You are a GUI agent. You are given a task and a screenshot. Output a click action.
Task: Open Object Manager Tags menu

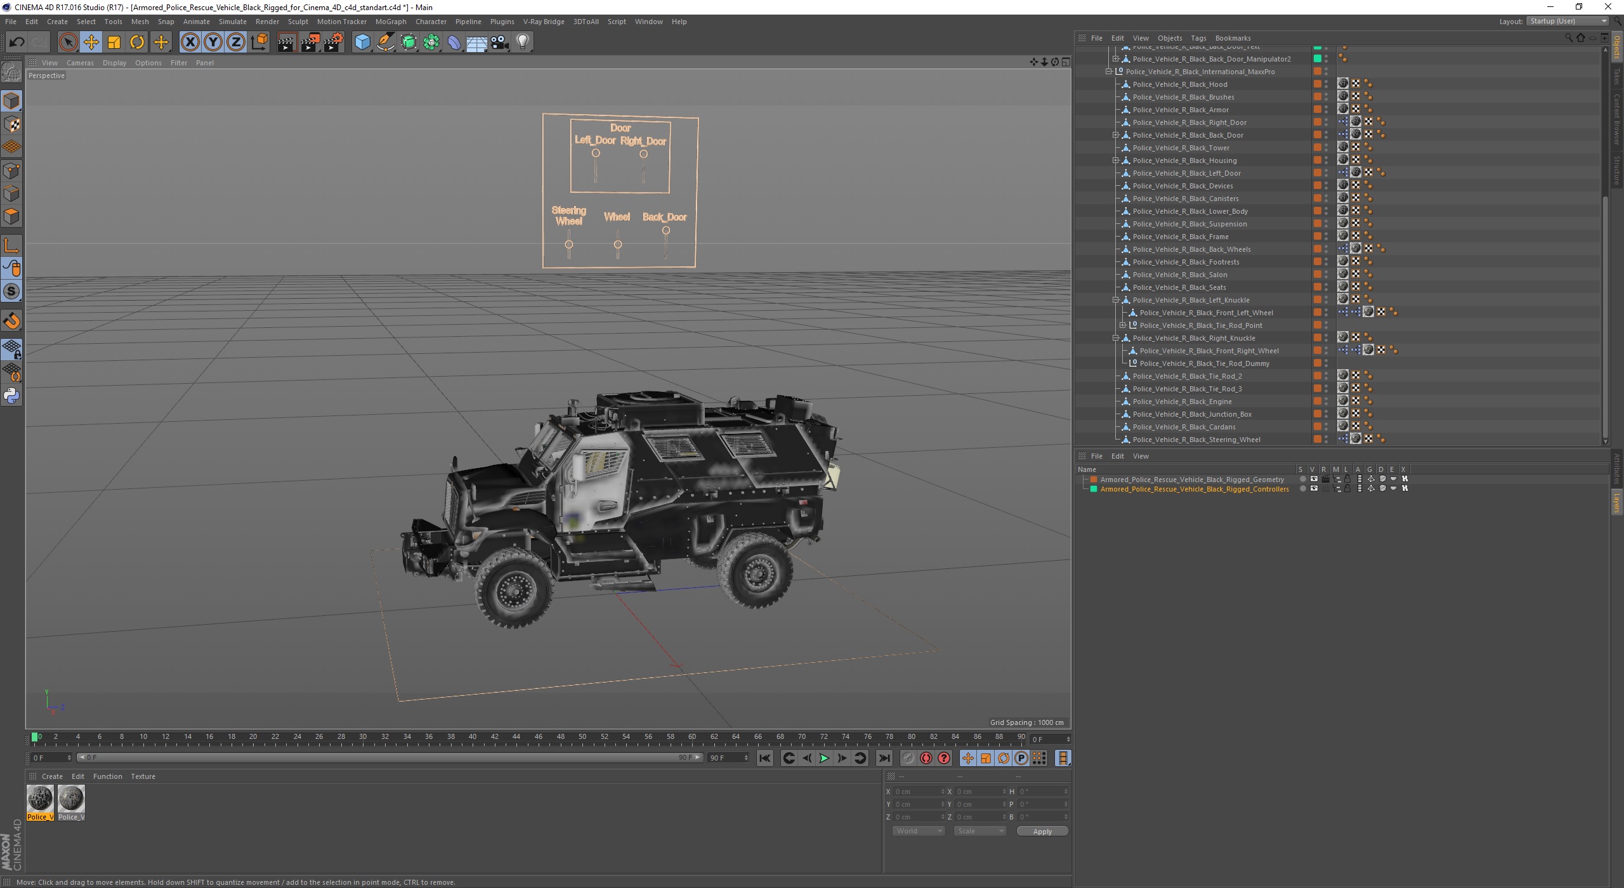click(x=1198, y=38)
